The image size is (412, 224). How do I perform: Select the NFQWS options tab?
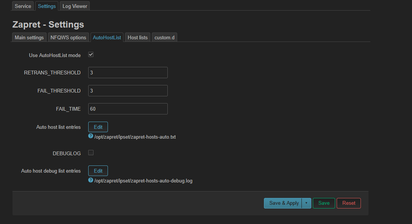click(68, 37)
